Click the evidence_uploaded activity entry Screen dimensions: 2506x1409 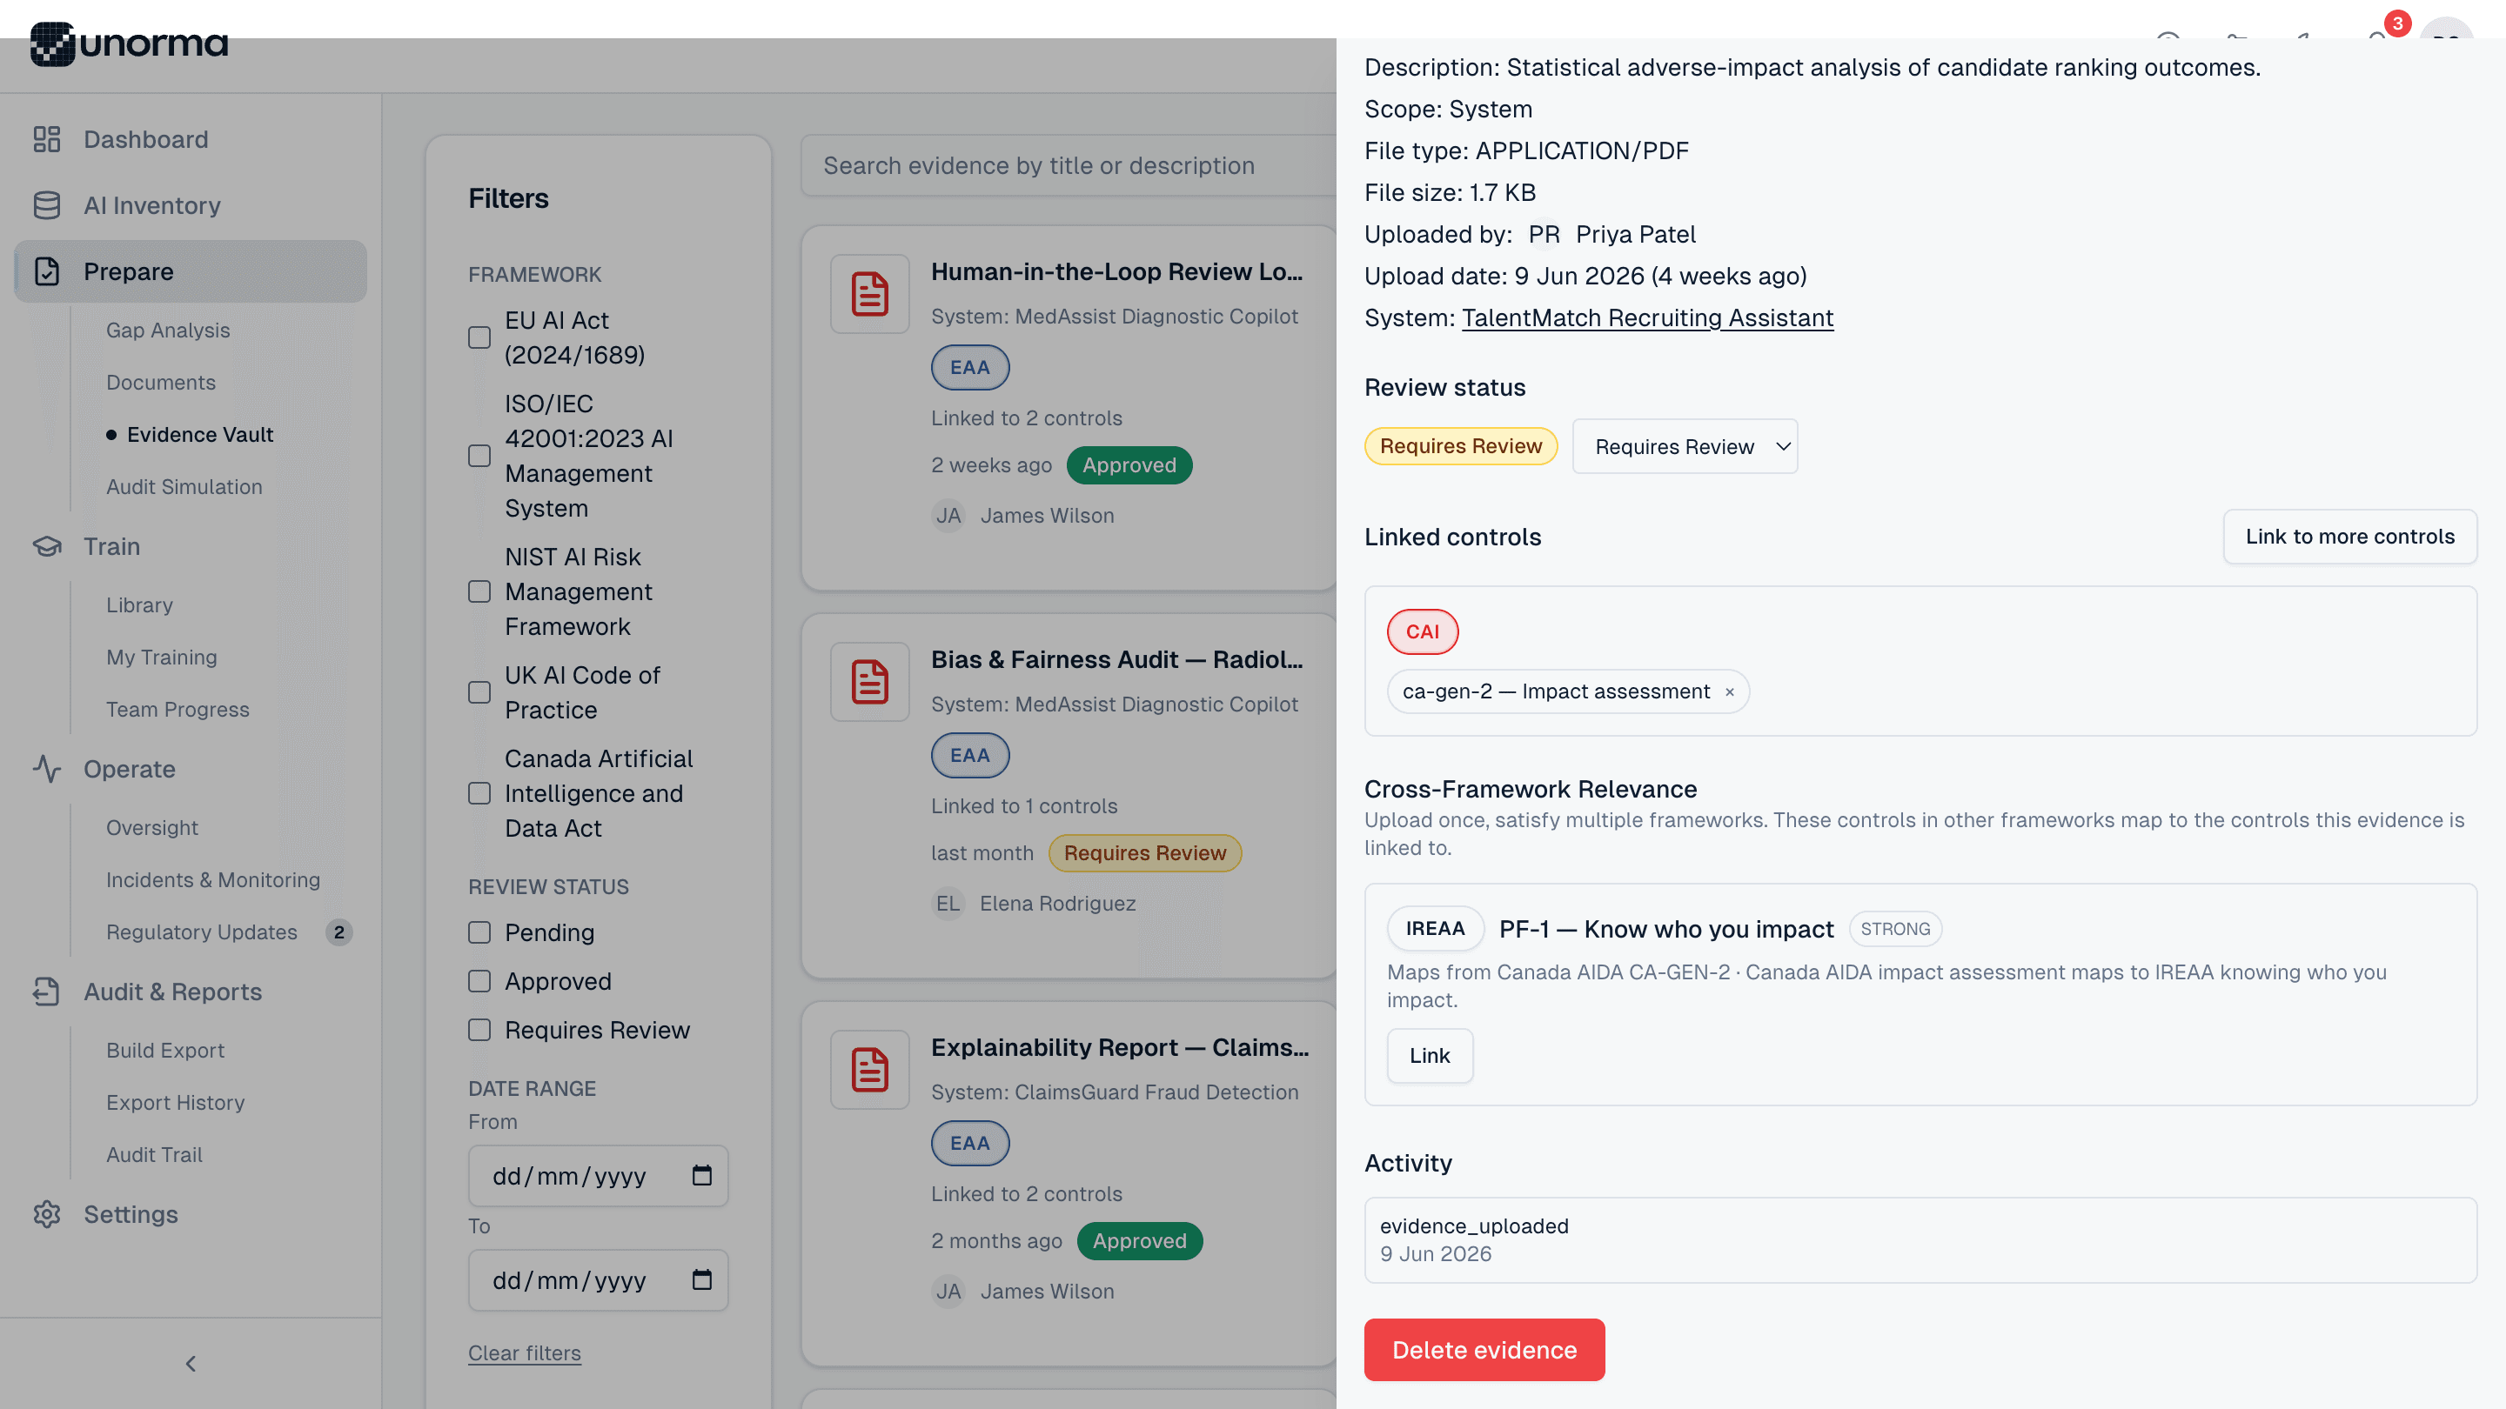pyautogui.click(x=1920, y=1239)
